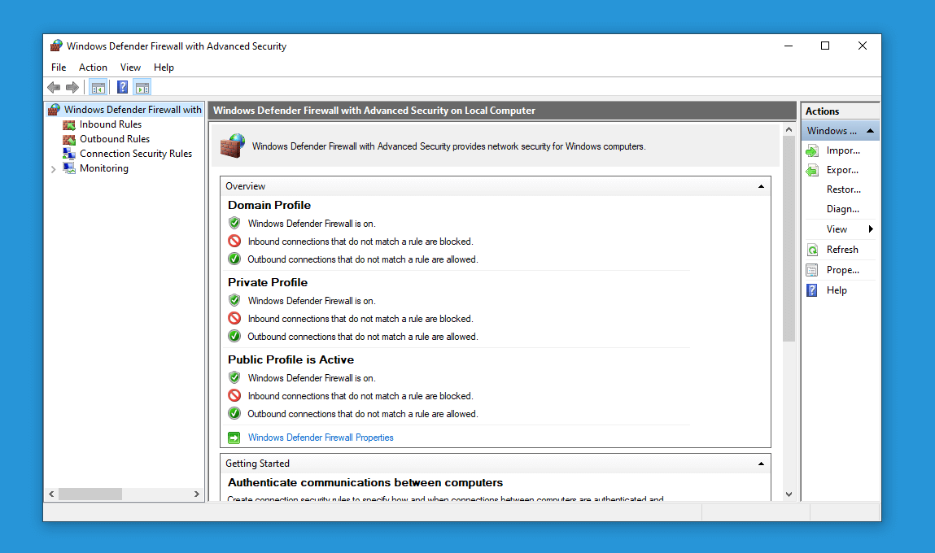Viewport: 935px width, 553px height.
Task: Toggle the Show/Hide Action Pane icon
Action: (x=142, y=88)
